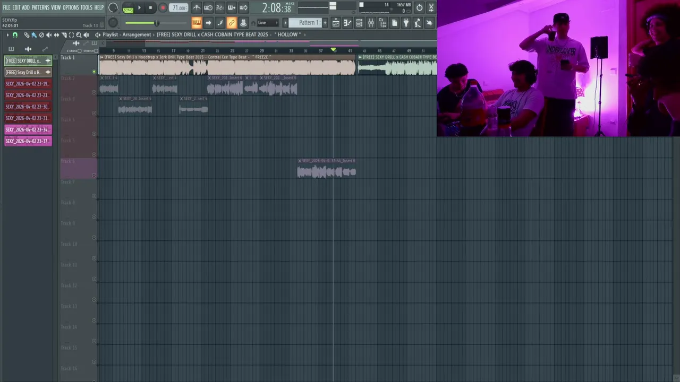Toggle PAT/SONG mode switch
The height and width of the screenshot is (382, 680).
click(128, 8)
